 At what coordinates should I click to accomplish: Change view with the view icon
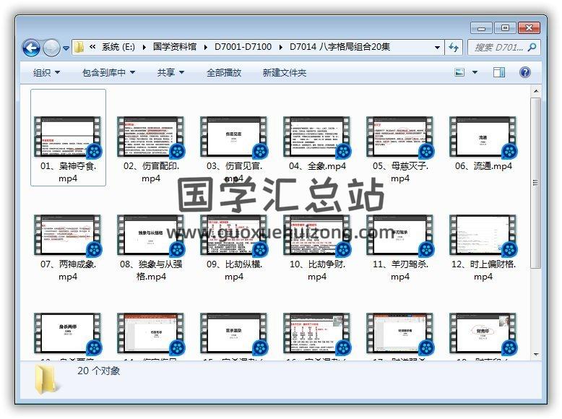click(459, 72)
